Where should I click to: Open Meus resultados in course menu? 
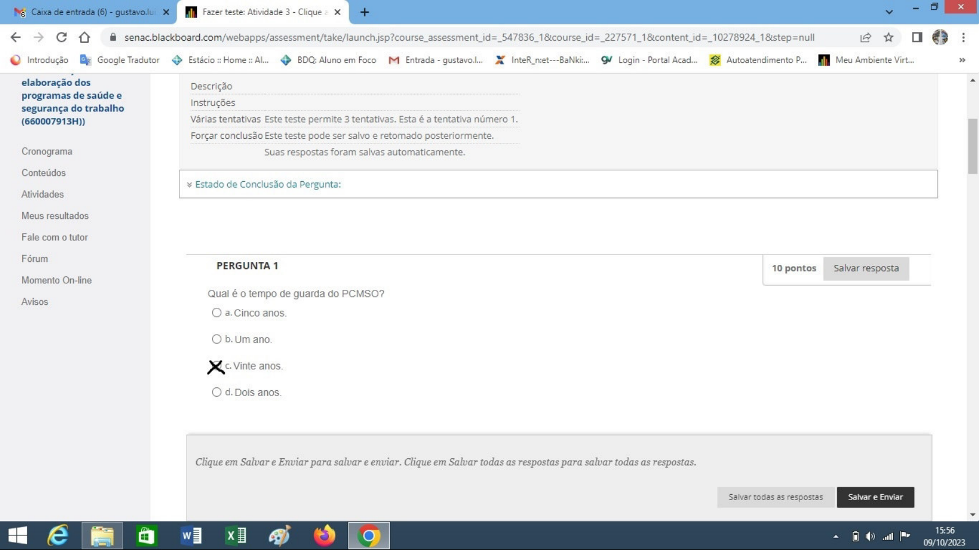pos(55,215)
